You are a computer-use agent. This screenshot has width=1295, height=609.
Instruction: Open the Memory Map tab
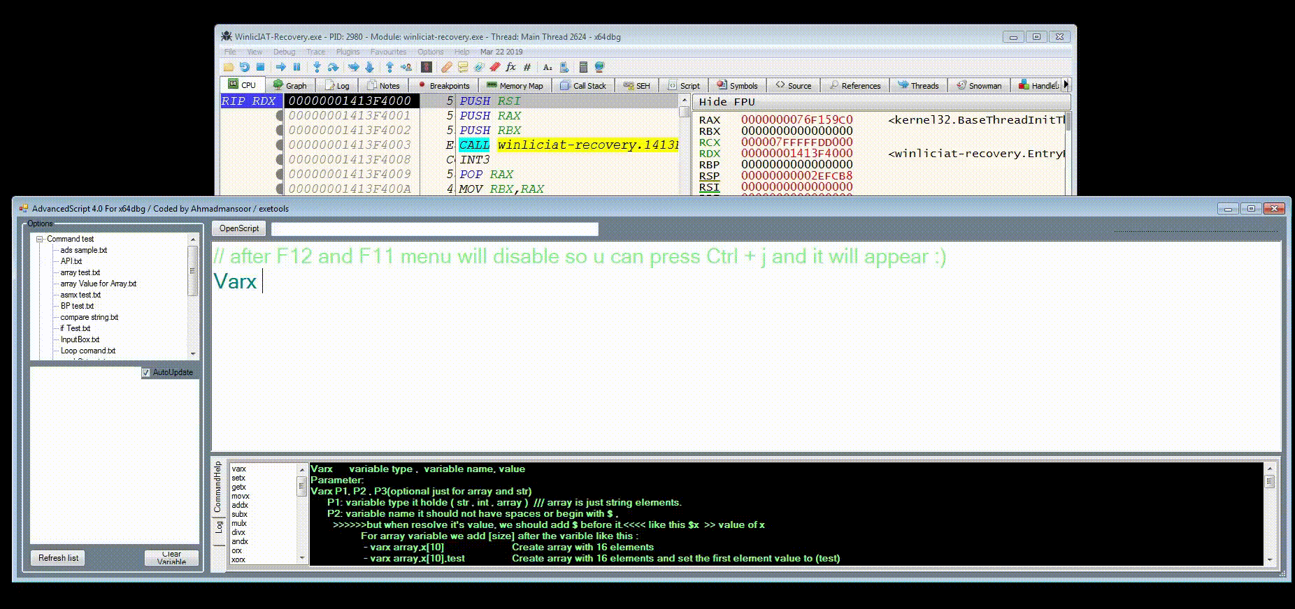pos(515,85)
